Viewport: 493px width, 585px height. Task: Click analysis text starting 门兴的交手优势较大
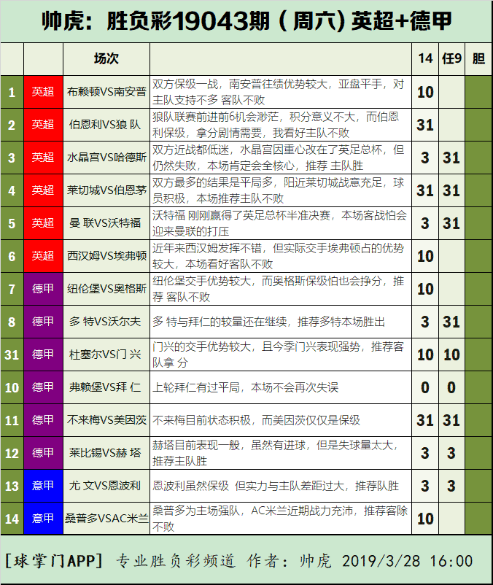click(x=278, y=355)
